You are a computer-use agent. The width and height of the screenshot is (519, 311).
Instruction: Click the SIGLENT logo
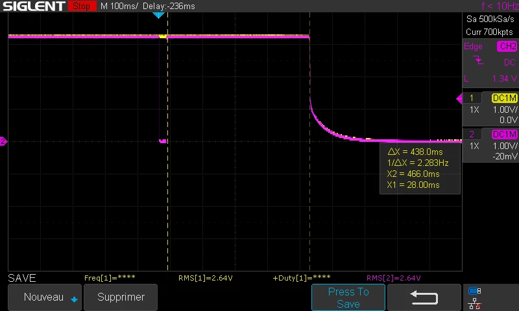[x=34, y=6]
